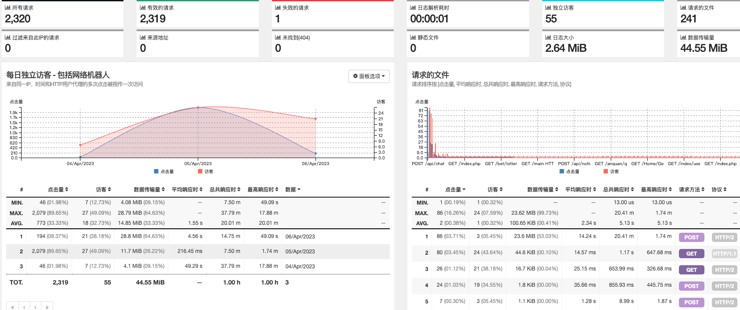The width and height of the screenshot is (740, 310).
Task: Click the chart icon next to 未找到(404)
Action: tap(278, 37)
